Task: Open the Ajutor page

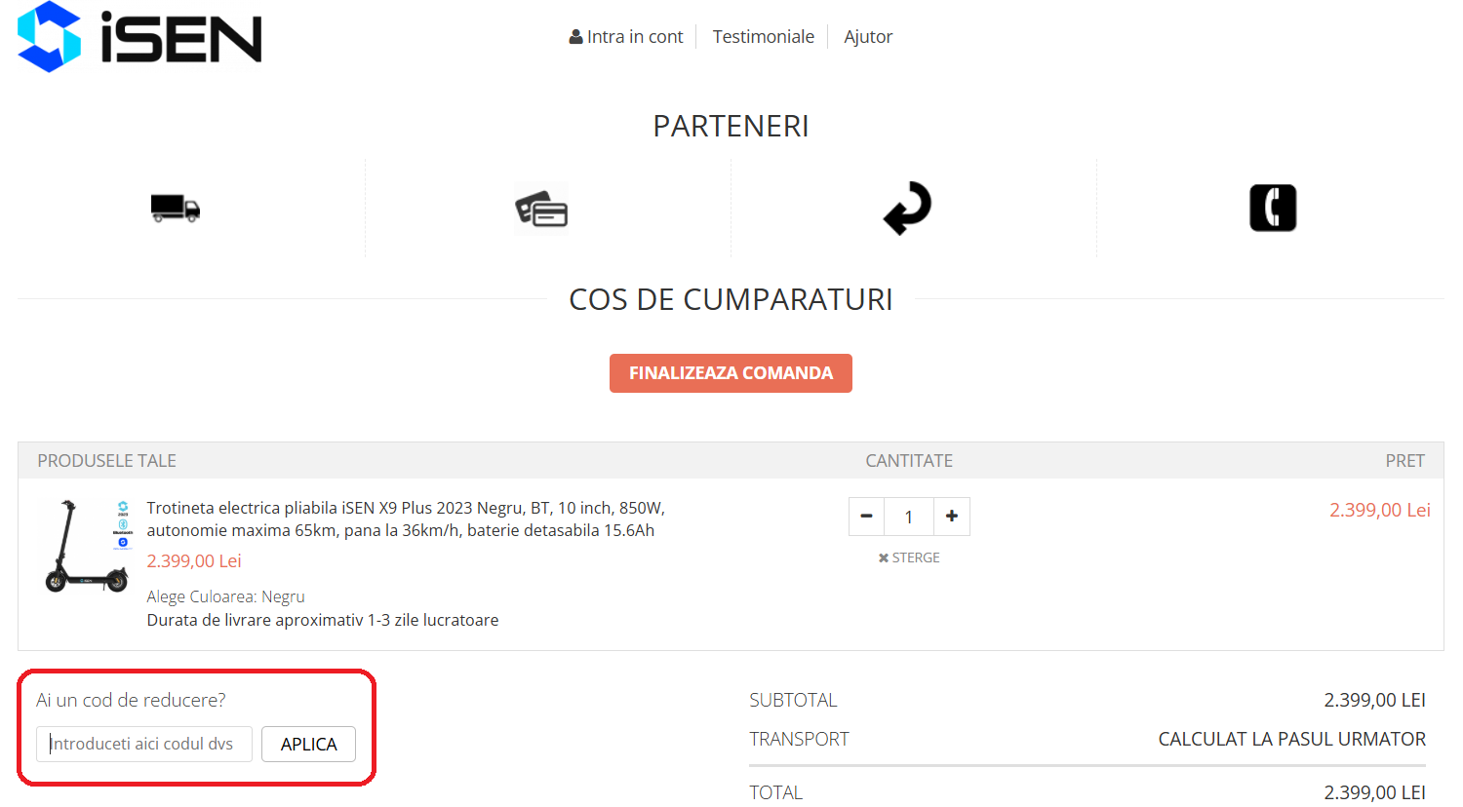Action: [867, 36]
